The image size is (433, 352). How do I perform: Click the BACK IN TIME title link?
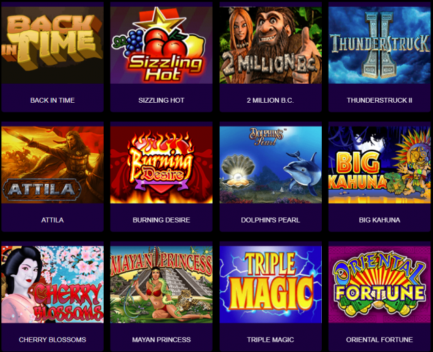(x=53, y=100)
